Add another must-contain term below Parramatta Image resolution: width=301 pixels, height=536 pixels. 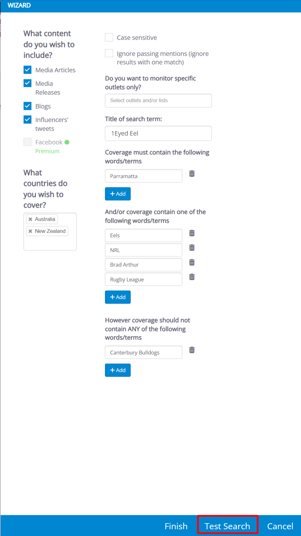tap(118, 194)
